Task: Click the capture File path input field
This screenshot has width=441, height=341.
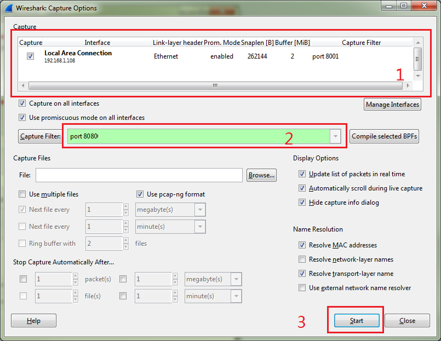Action: coord(139,175)
